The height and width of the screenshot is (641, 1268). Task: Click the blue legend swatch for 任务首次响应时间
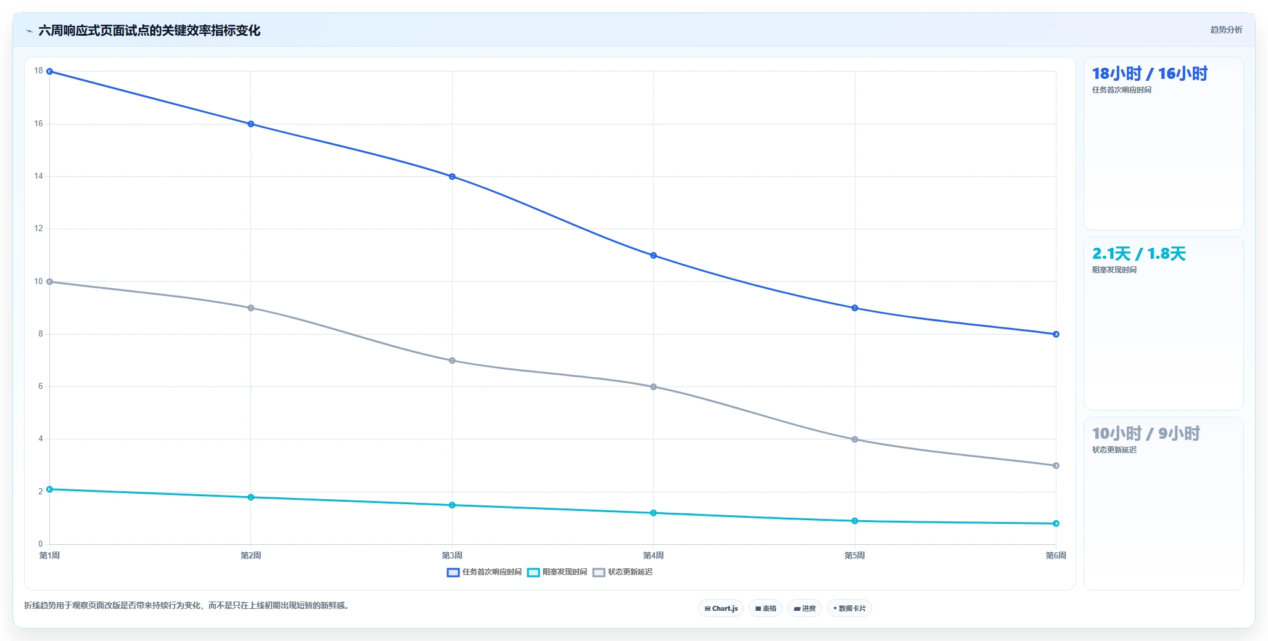(453, 573)
